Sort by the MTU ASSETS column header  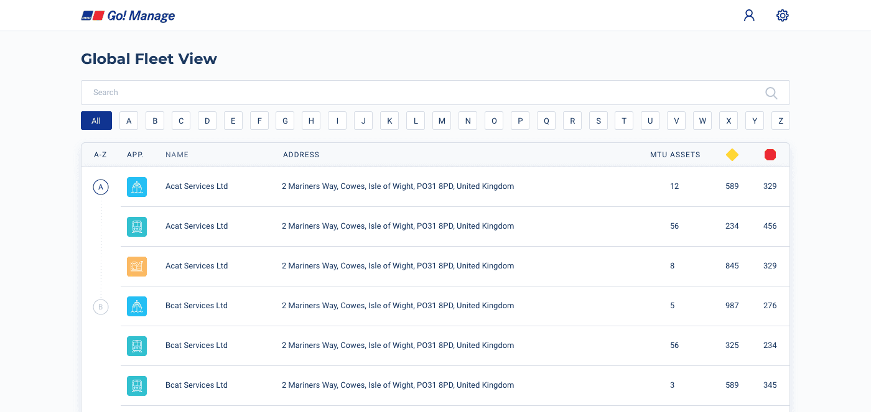click(x=675, y=155)
